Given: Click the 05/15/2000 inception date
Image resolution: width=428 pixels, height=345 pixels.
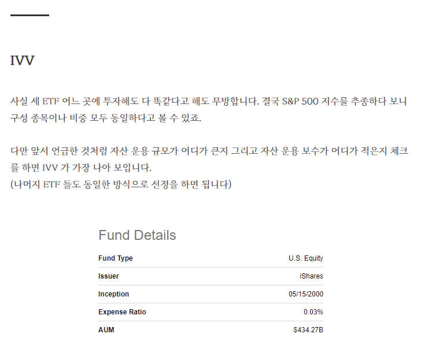Looking at the screenshot, I should pyautogui.click(x=306, y=294).
